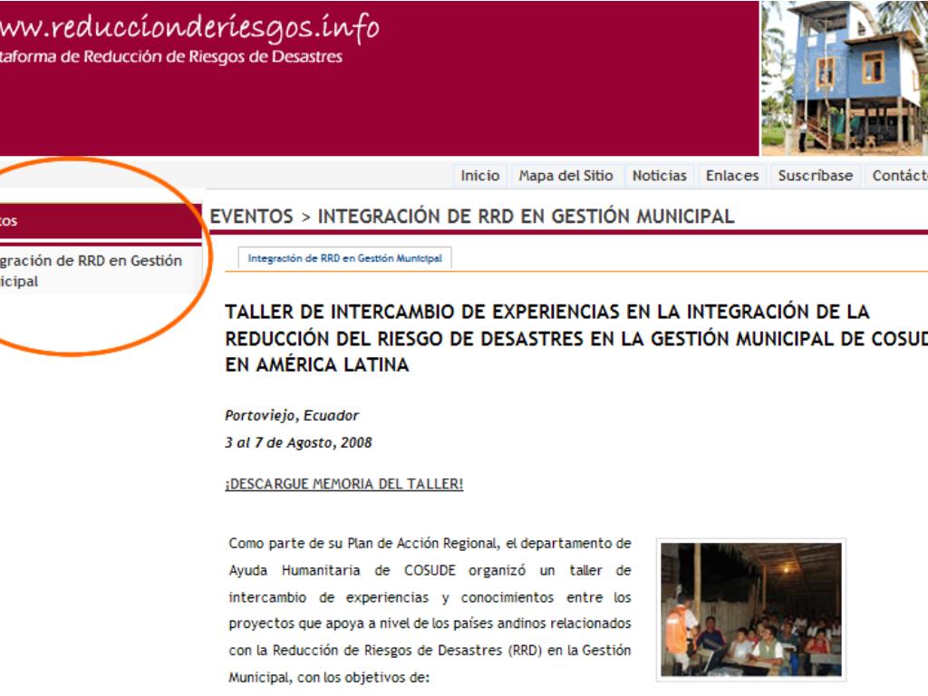Viewport: 928px width, 696px height.
Task: Open the Enlaces menu item
Action: (x=732, y=176)
